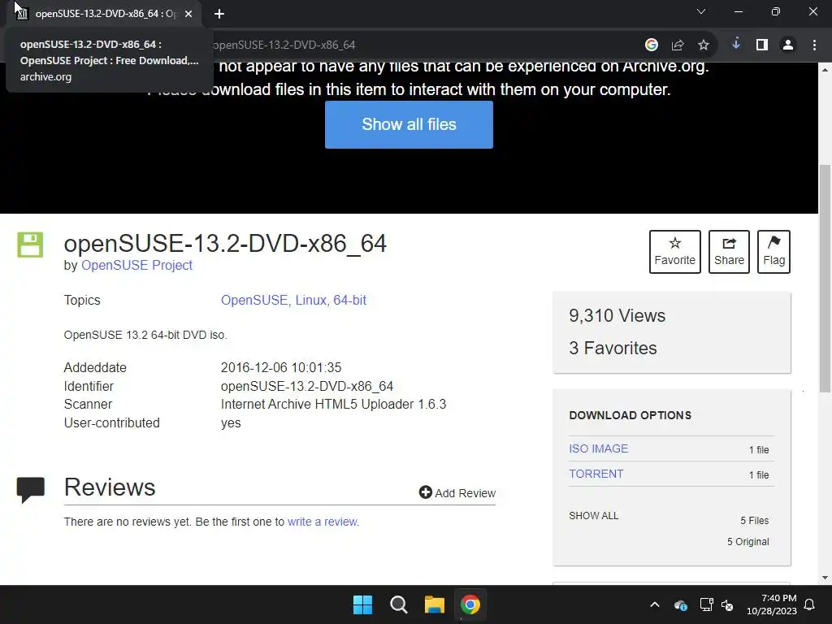Click the Google icon in address bar

652,45
